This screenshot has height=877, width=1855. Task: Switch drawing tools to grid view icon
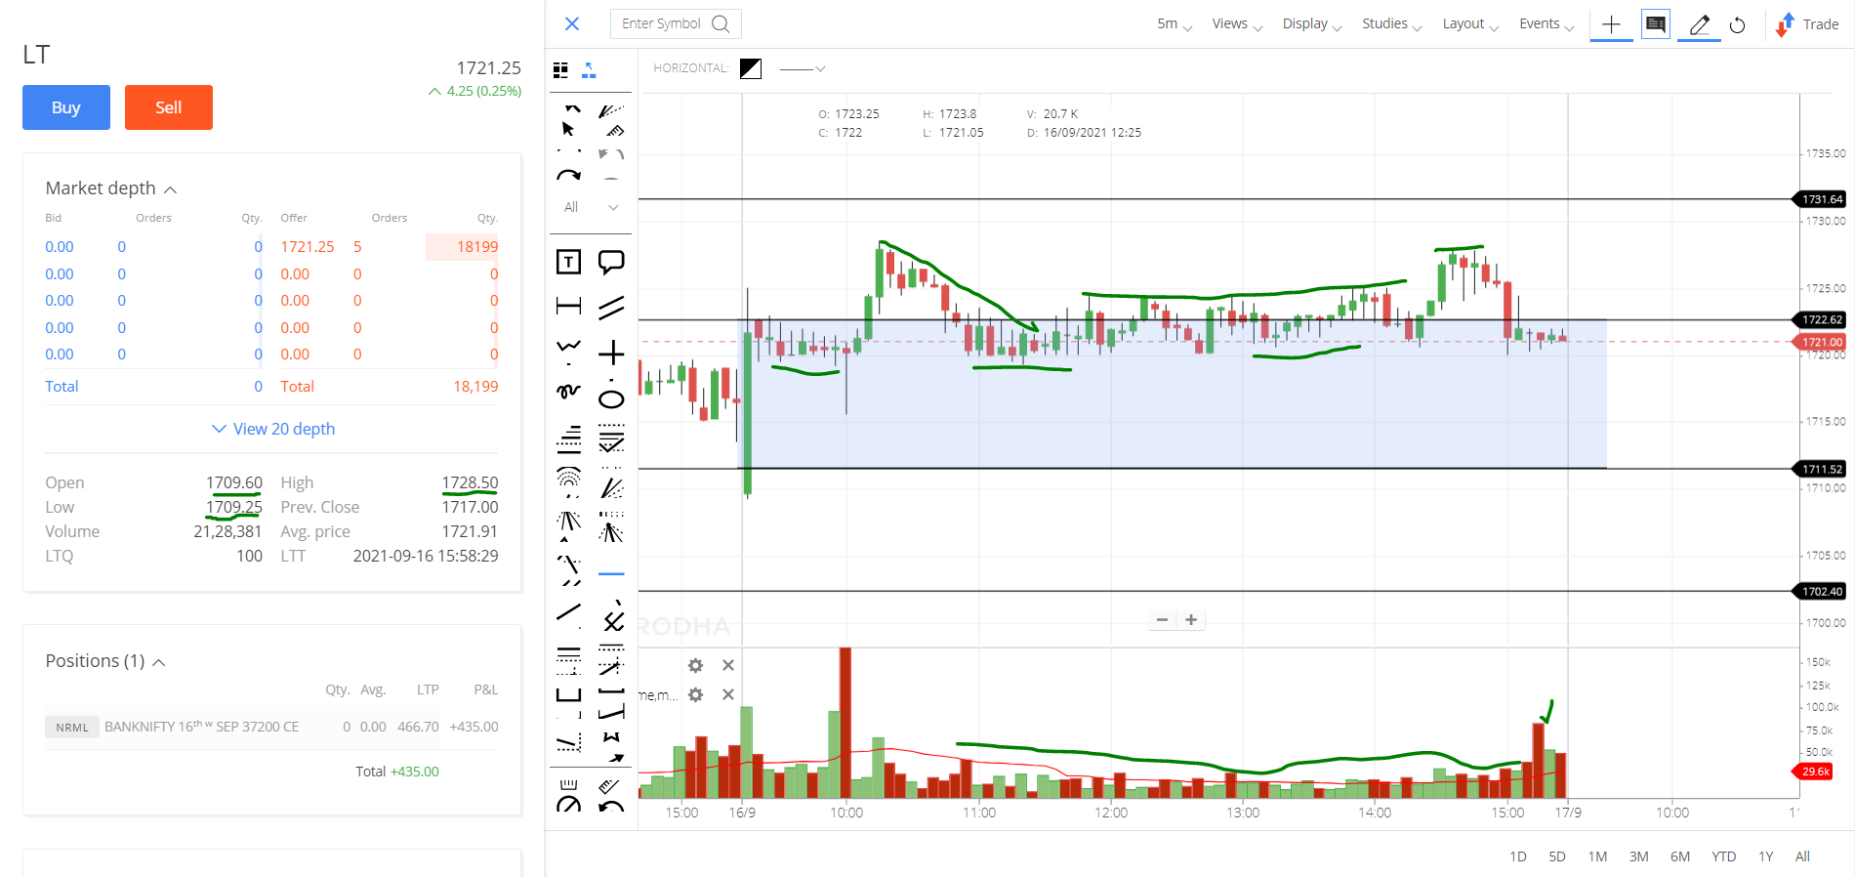(x=560, y=69)
